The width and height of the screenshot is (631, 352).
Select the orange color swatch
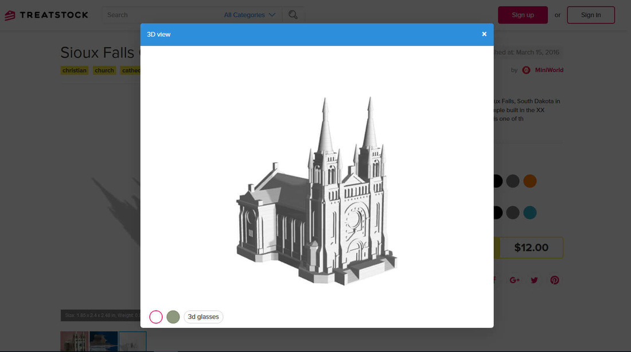click(x=530, y=181)
